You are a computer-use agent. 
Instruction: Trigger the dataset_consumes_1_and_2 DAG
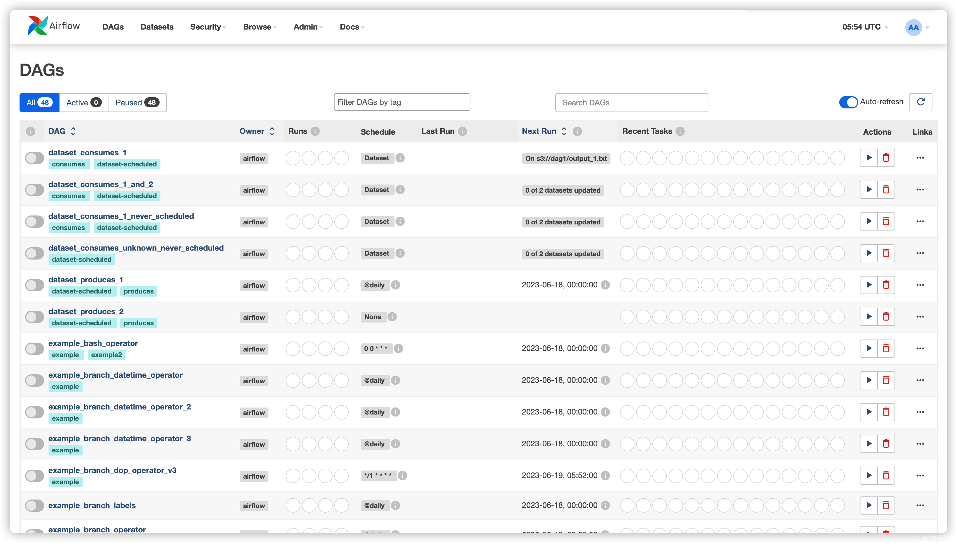coord(869,190)
